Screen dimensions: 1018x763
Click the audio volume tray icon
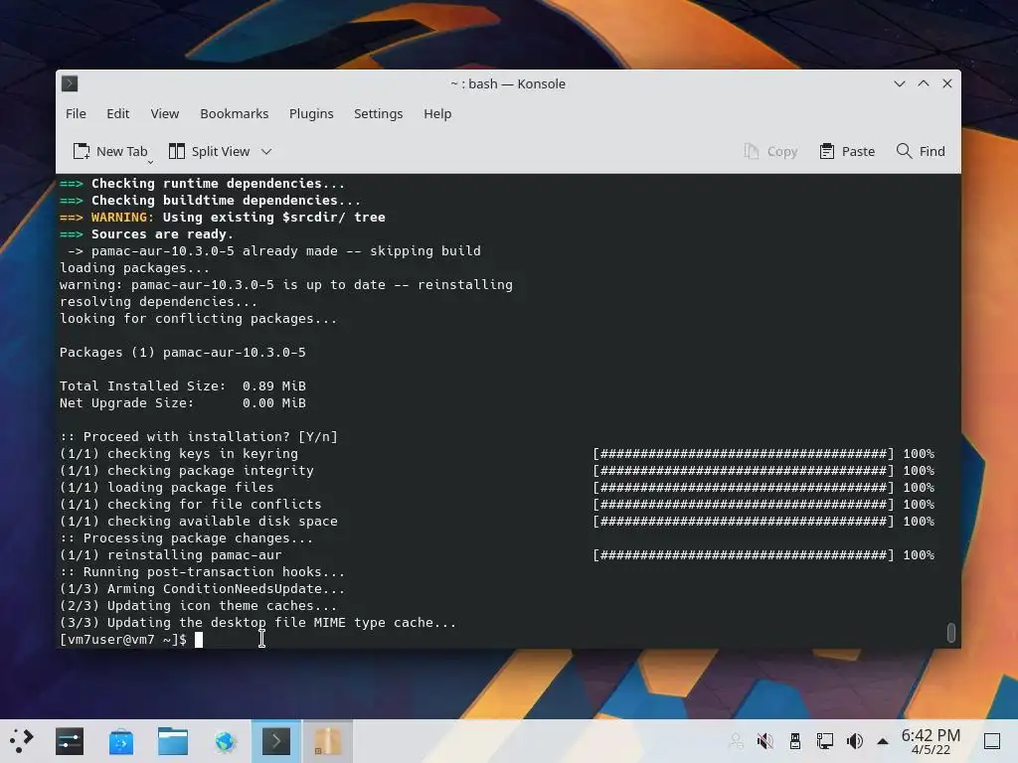[x=855, y=741]
